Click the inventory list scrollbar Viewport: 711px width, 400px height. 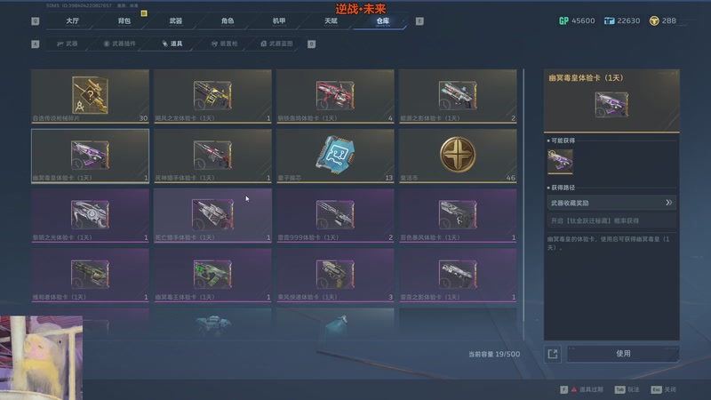[x=523, y=204]
